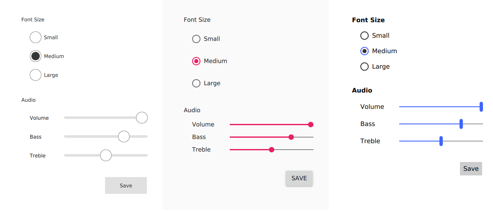Click the large round white Bass slider knob
The image size is (493, 211).
click(x=124, y=137)
